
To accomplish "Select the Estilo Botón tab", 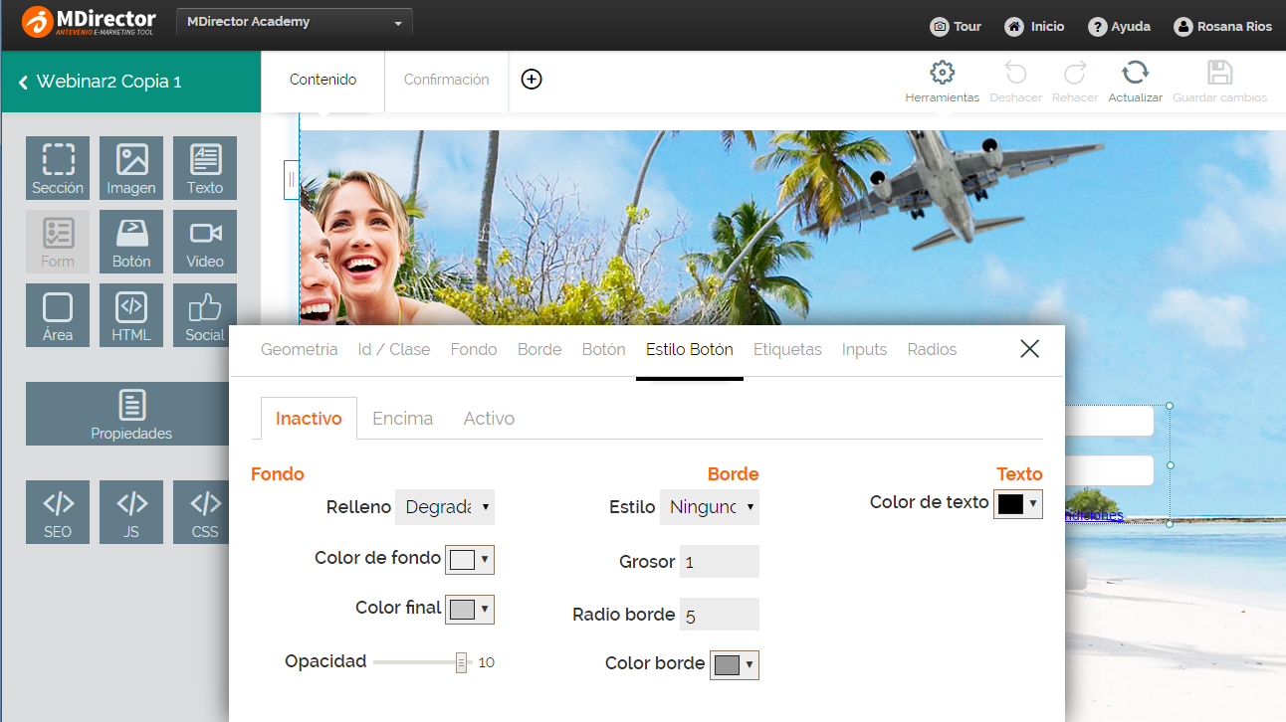I will (x=690, y=349).
